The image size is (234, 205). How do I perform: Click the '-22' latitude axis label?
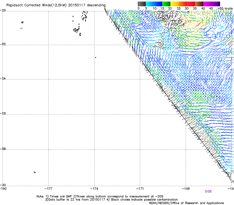point(3,44)
